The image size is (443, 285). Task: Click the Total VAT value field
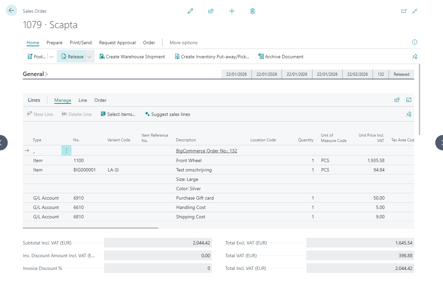[x=360, y=256]
